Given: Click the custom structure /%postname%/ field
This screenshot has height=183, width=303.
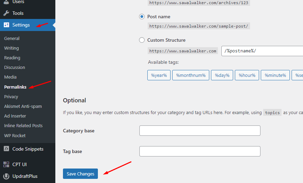Looking at the screenshot, I should (x=262, y=51).
